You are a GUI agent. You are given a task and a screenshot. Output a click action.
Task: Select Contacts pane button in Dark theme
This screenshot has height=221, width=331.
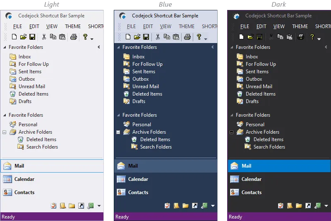click(x=279, y=192)
